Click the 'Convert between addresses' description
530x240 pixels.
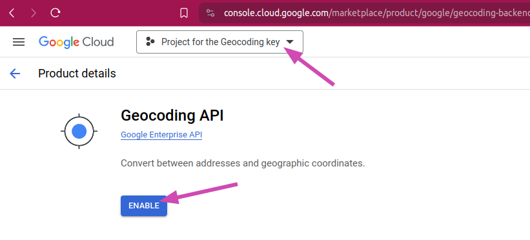pyautogui.click(x=243, y=163)
